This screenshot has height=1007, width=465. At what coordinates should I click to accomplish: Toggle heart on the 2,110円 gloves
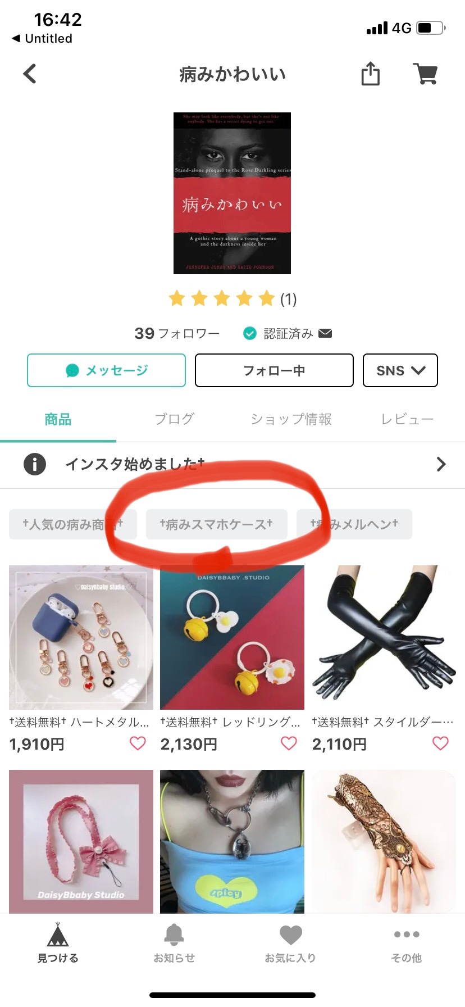440,743
